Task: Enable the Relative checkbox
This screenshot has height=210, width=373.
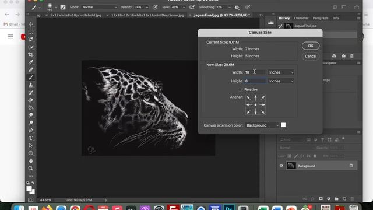Action: click(x=240, y=89)
